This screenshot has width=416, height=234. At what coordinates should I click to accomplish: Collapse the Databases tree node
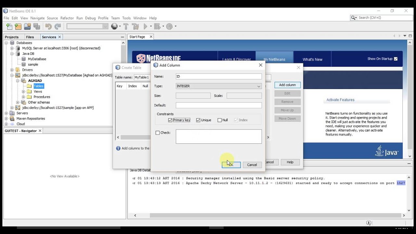[6, 43]
